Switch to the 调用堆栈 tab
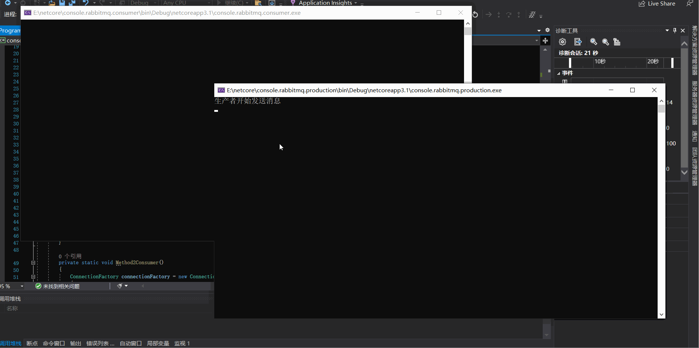 (x=11, y=344)
